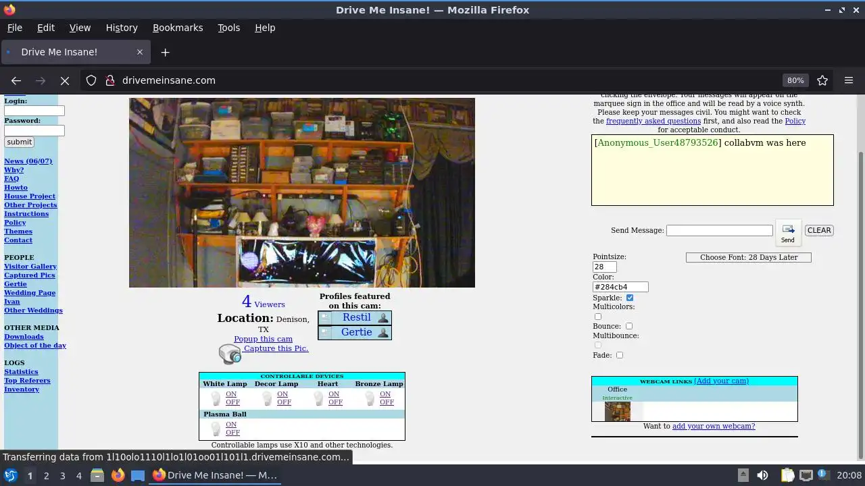The height and width of the screenshot is (486, 865).
Task: Launch Firefox from the taskbar launcher
Action: (x=118, y=475)
